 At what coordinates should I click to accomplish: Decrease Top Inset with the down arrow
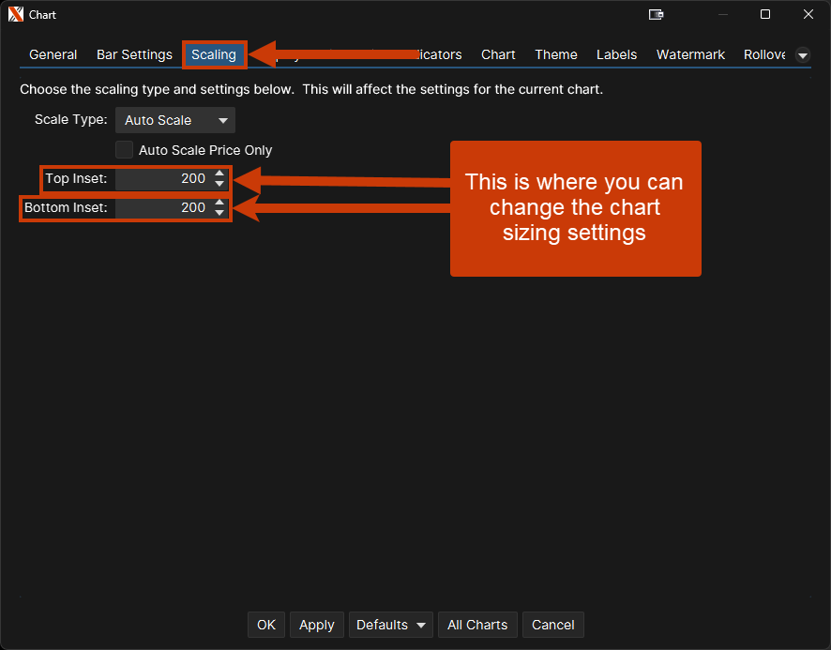click(219, 184)
